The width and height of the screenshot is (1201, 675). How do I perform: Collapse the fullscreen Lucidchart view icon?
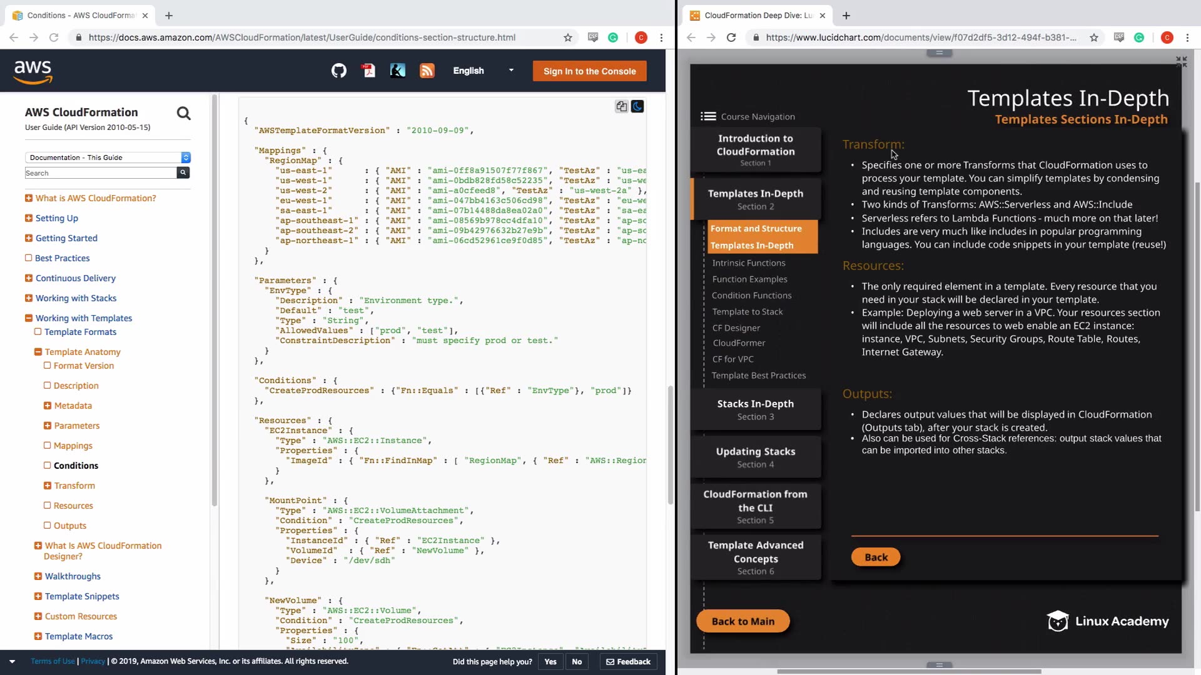point(1181,62)
